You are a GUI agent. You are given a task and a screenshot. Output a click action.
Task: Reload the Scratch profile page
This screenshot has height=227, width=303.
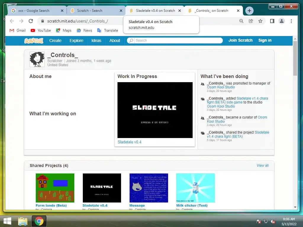point(31,21)
